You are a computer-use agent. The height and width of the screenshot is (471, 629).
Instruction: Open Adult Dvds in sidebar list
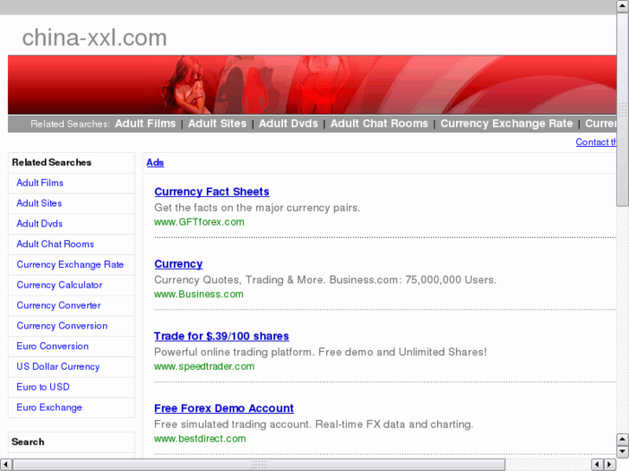[39, 224]
